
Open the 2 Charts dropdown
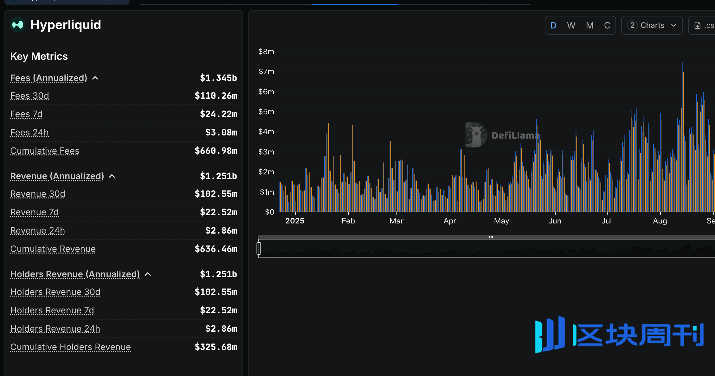[652, 25]
